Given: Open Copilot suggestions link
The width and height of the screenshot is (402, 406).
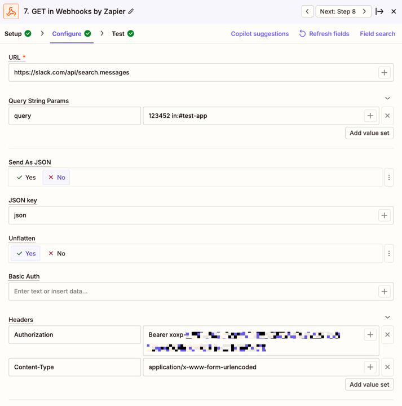Looking at the screenshot, I should point(259,34).
